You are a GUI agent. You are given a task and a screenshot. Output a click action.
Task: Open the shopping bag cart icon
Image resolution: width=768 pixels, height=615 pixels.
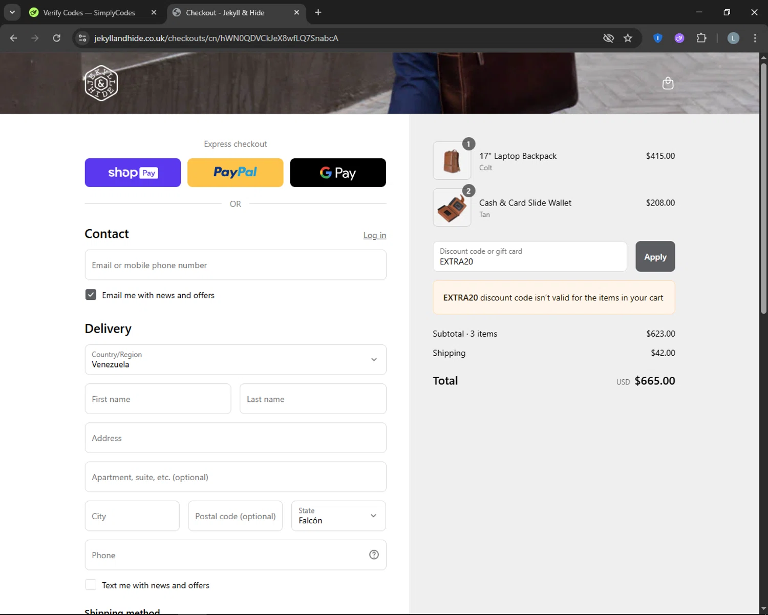[668, 83]
